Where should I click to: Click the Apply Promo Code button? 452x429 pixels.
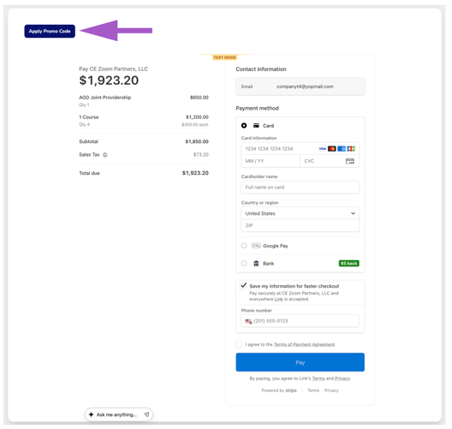pyautogui.click(x=50, y=31)
